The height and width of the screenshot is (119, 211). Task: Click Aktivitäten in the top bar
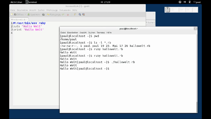coord(16,2)
